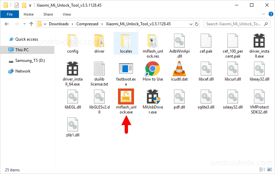Open the Share ribbon tab
This screenshot has height=174, width=275.
[x=48, y=14]
